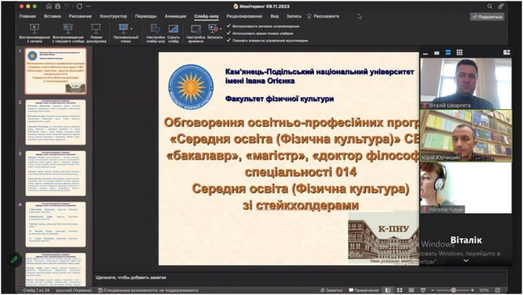523x295 pixels.
Task: Expand chevron below Віталік name
Action: [x=466, y=260]
